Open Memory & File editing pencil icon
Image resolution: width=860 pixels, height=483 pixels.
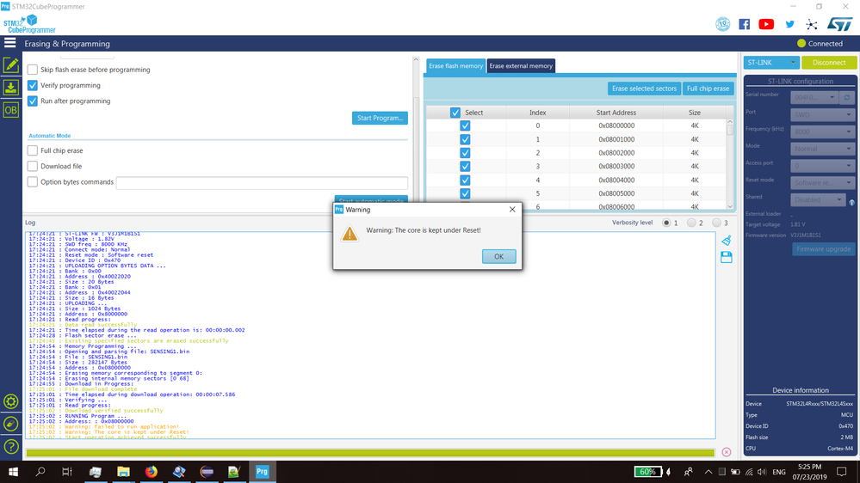[11, 64]
